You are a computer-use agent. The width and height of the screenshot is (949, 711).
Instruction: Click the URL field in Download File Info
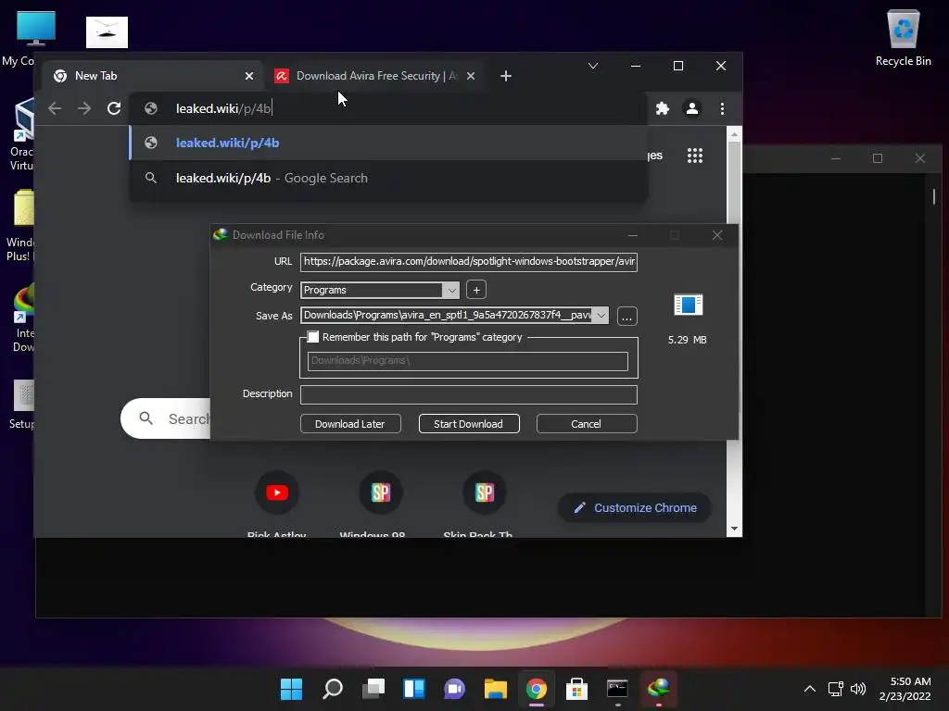(x=468, y=262)
